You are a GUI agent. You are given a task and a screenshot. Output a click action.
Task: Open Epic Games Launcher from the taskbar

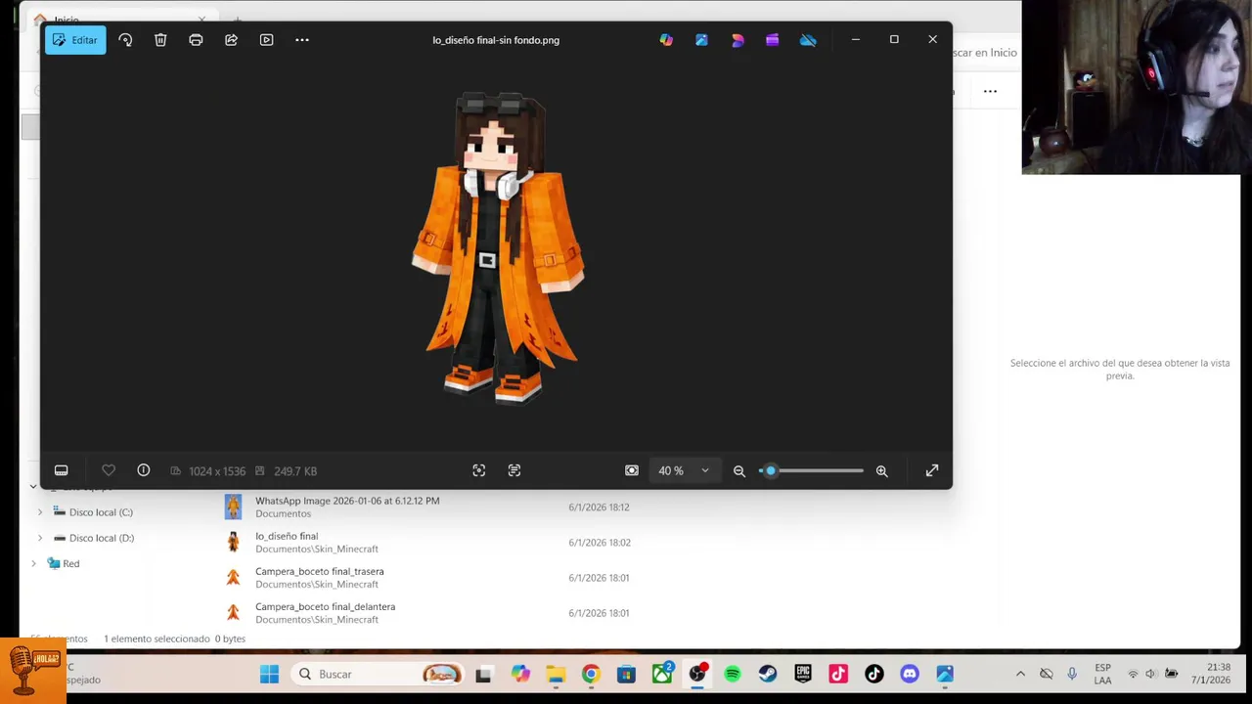[x=803, y=674]
